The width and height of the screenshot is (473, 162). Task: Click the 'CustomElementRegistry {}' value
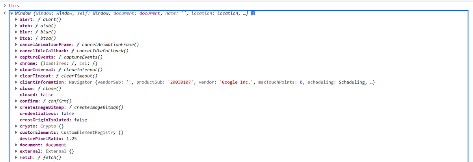click(92, 133)
